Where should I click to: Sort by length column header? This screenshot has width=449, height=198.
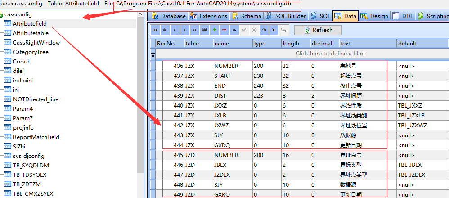point(296,44)
